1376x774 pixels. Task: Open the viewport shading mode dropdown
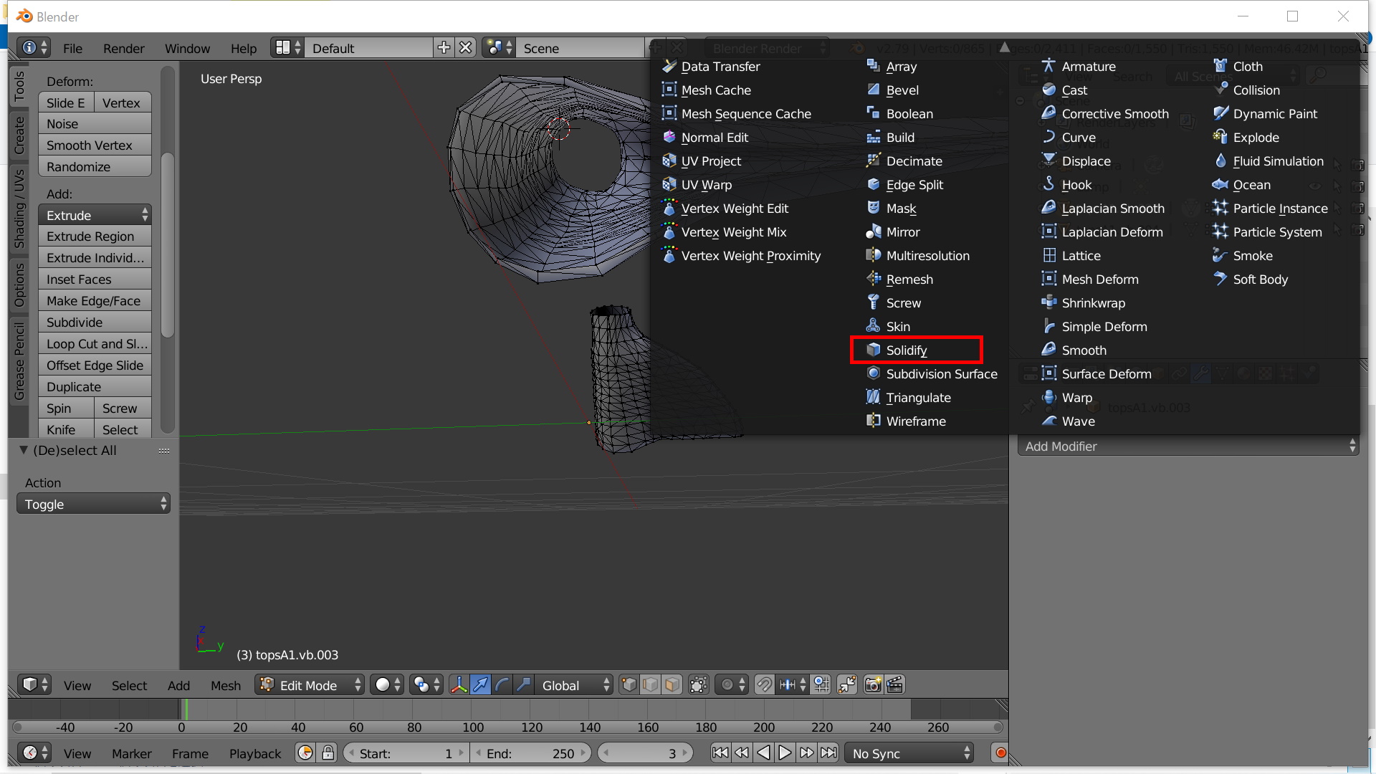388,685
